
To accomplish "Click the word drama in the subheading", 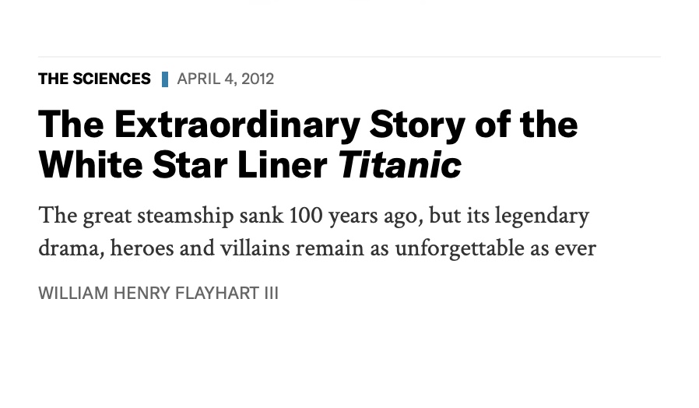I will click(70, 249).
